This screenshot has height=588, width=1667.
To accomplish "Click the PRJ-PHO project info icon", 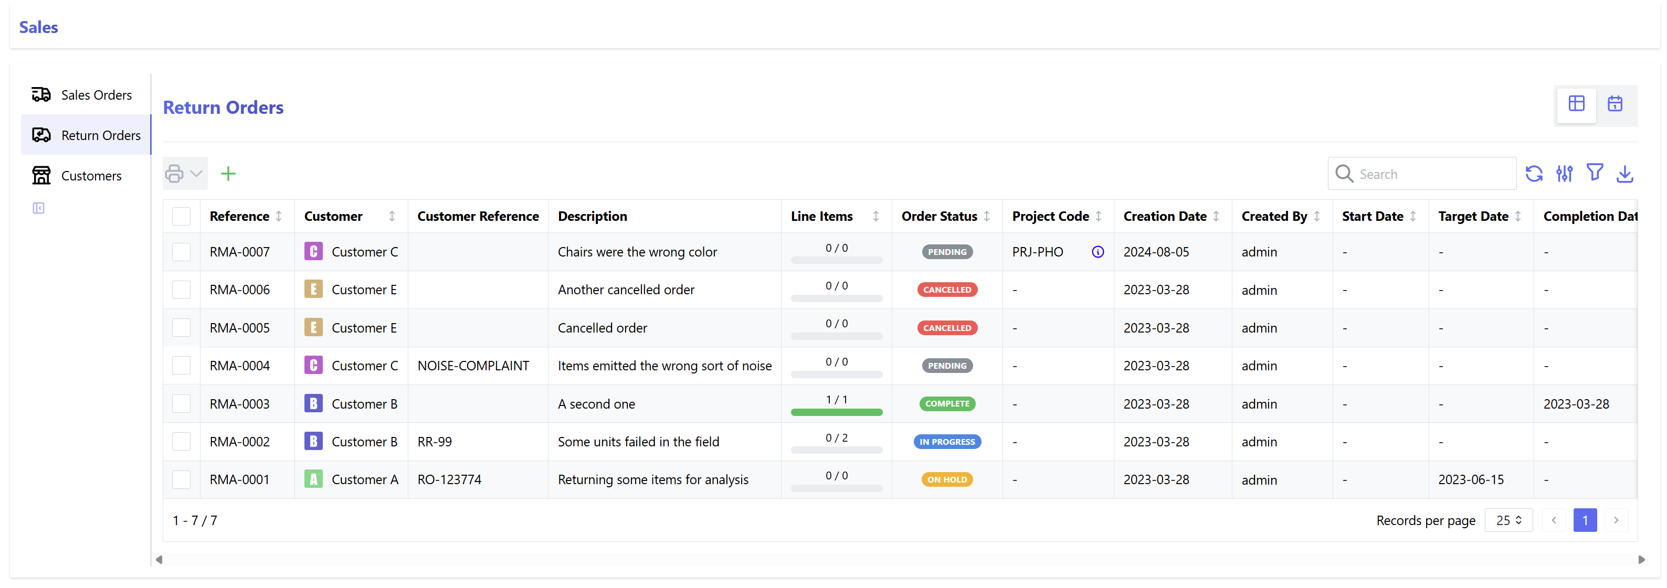I will (1098, 252).
